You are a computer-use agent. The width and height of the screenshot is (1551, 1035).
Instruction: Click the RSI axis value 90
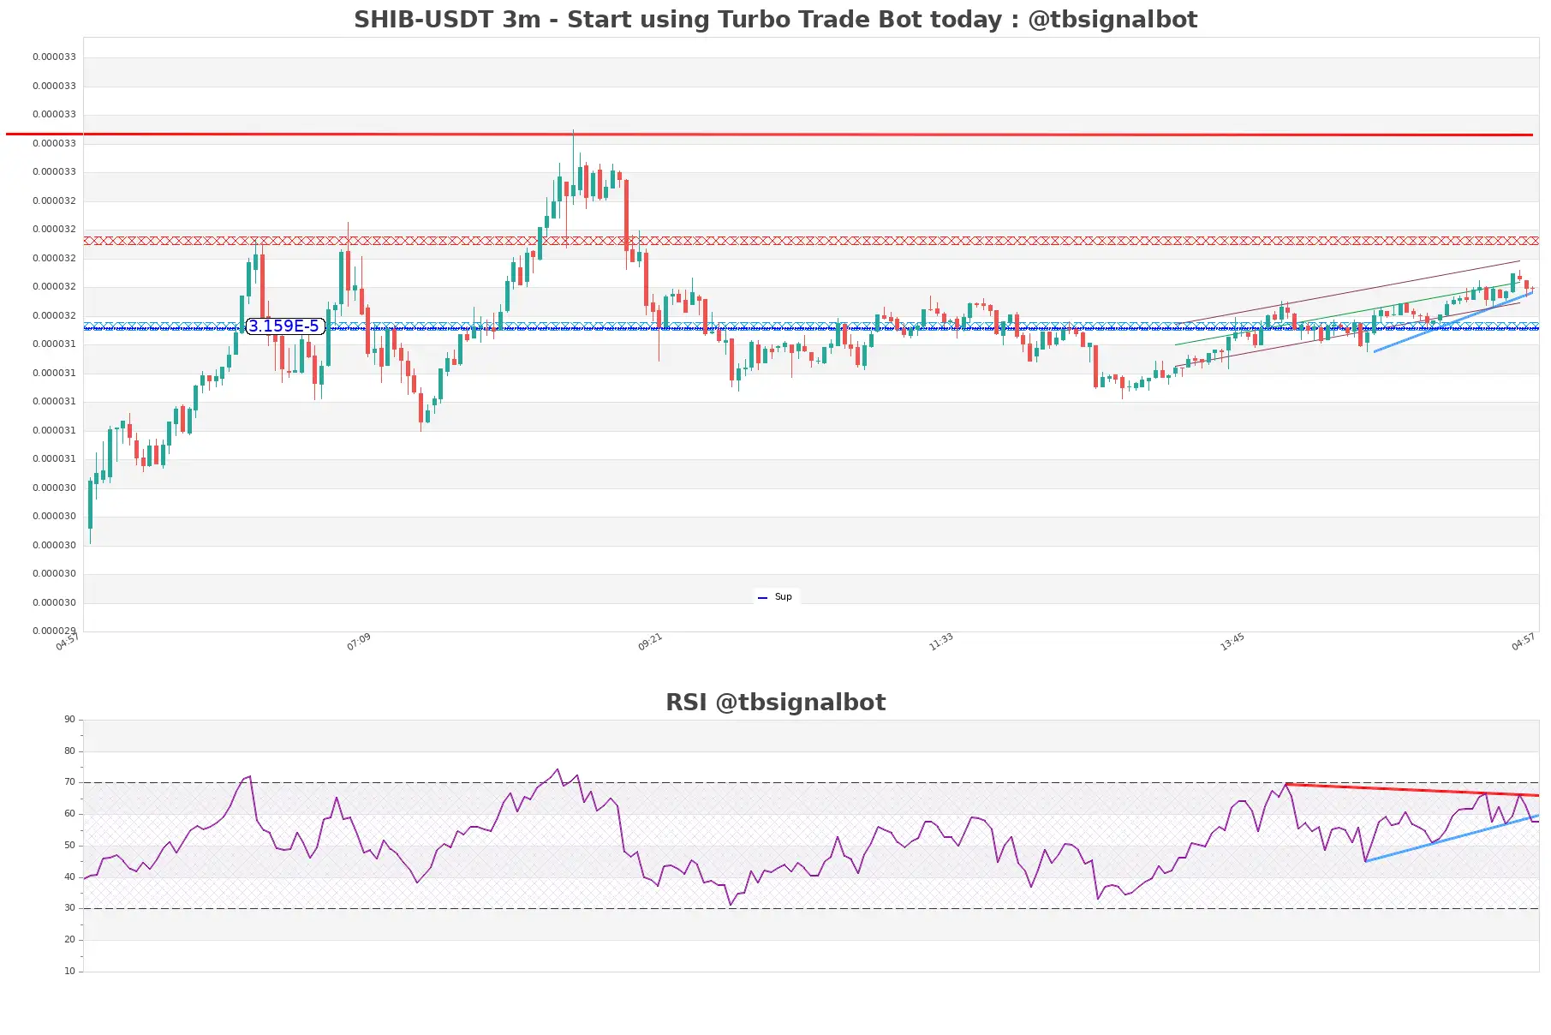pyautogui.click(x=69, y=719)
